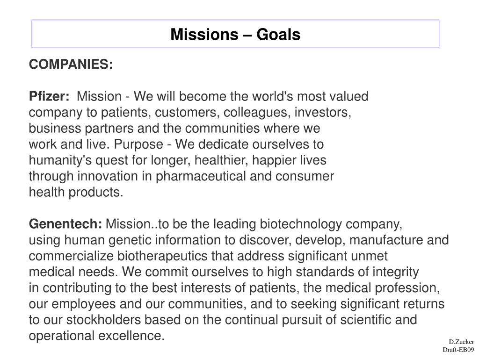The image size is (479, 359).
Task: Click the word pharmaceutical
Action: [x=201, y=176]
